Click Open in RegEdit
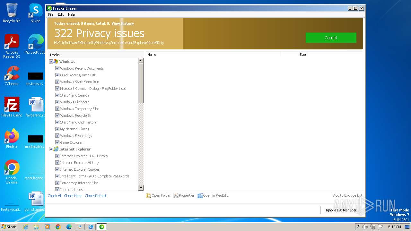 coord(213,195)
